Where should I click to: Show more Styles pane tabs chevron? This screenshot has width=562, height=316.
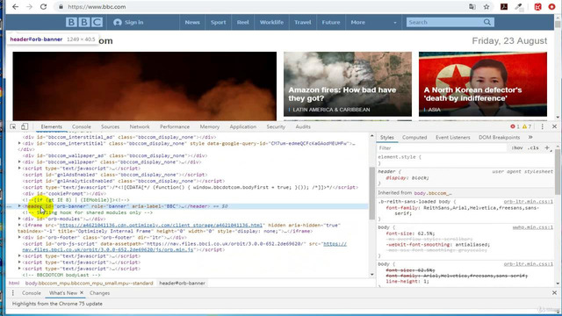click(x=530, y=137)
